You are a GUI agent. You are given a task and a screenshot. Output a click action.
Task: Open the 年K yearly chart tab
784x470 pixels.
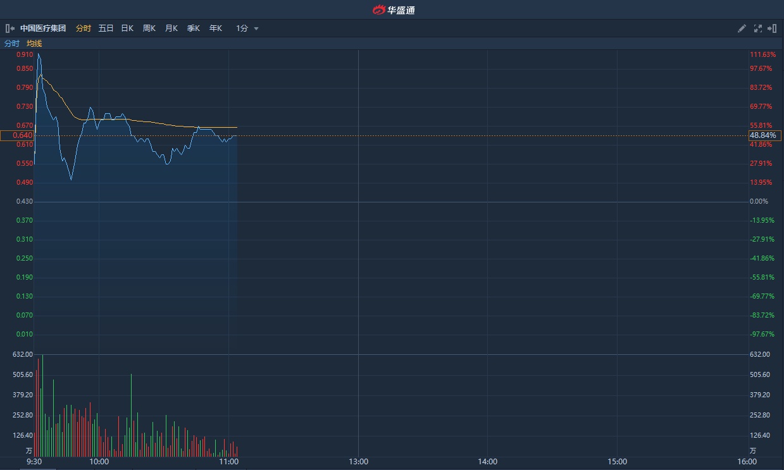[x=216, y=28]
